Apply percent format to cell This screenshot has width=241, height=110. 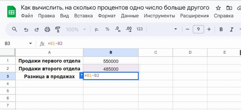click(x=107, y=29)
